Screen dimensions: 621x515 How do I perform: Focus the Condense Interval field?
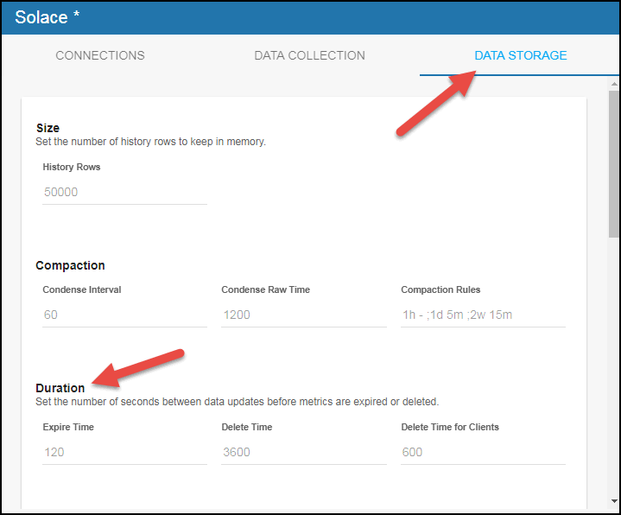click(x=124, y=315)
